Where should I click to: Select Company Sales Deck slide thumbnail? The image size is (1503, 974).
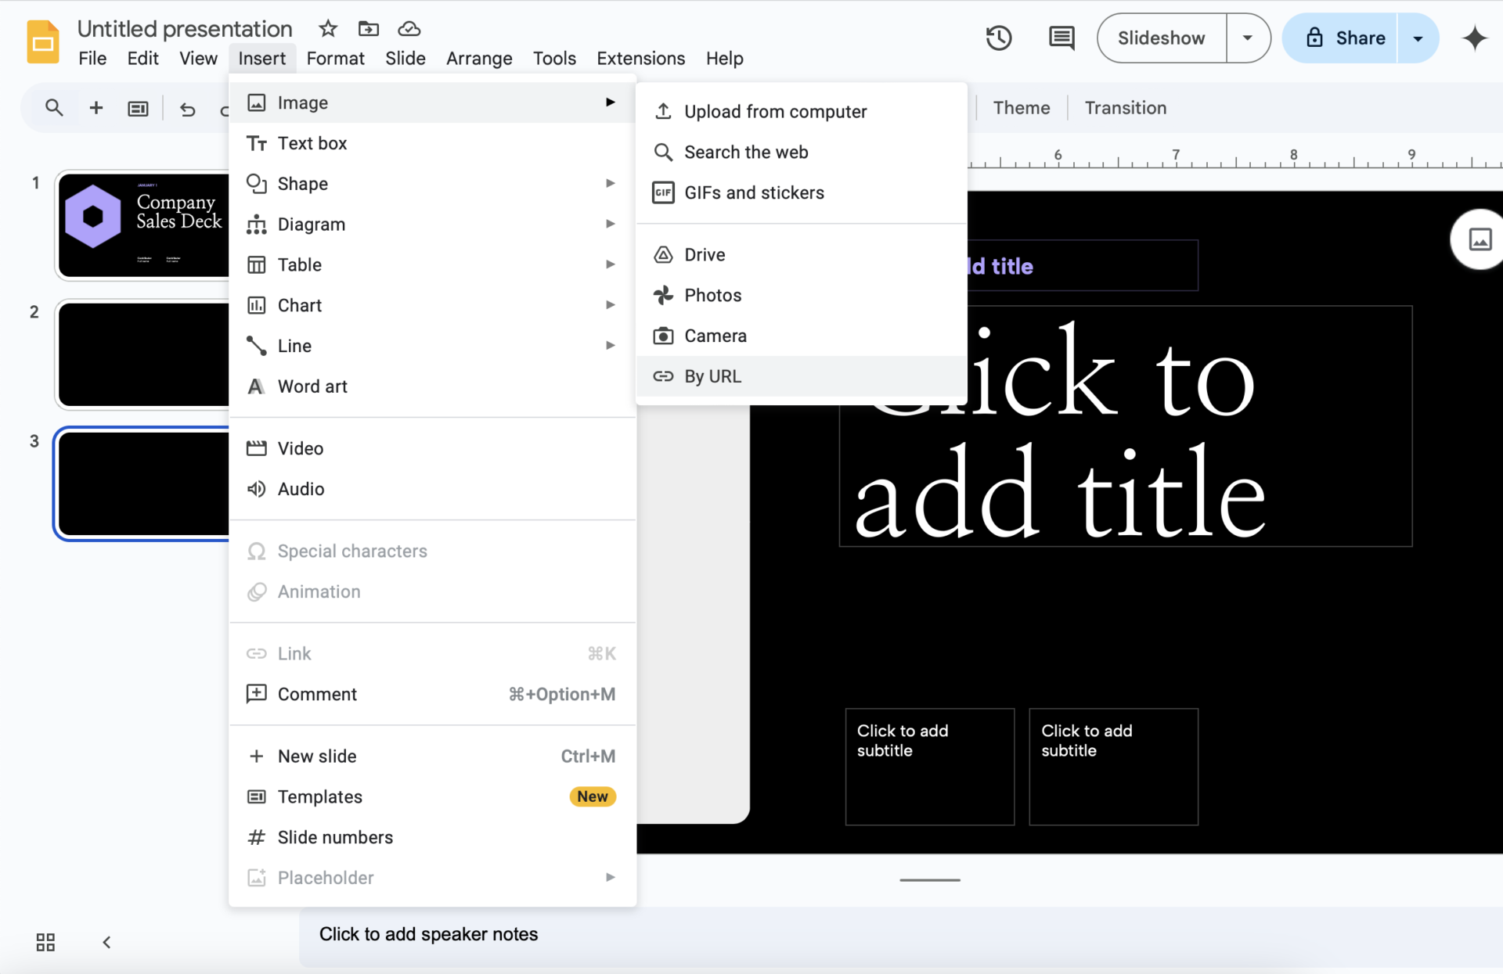144,225
